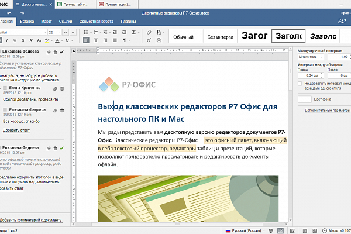Clear the text style with eraser
This screenshot has width=351, height=234.
coord(149,32)
